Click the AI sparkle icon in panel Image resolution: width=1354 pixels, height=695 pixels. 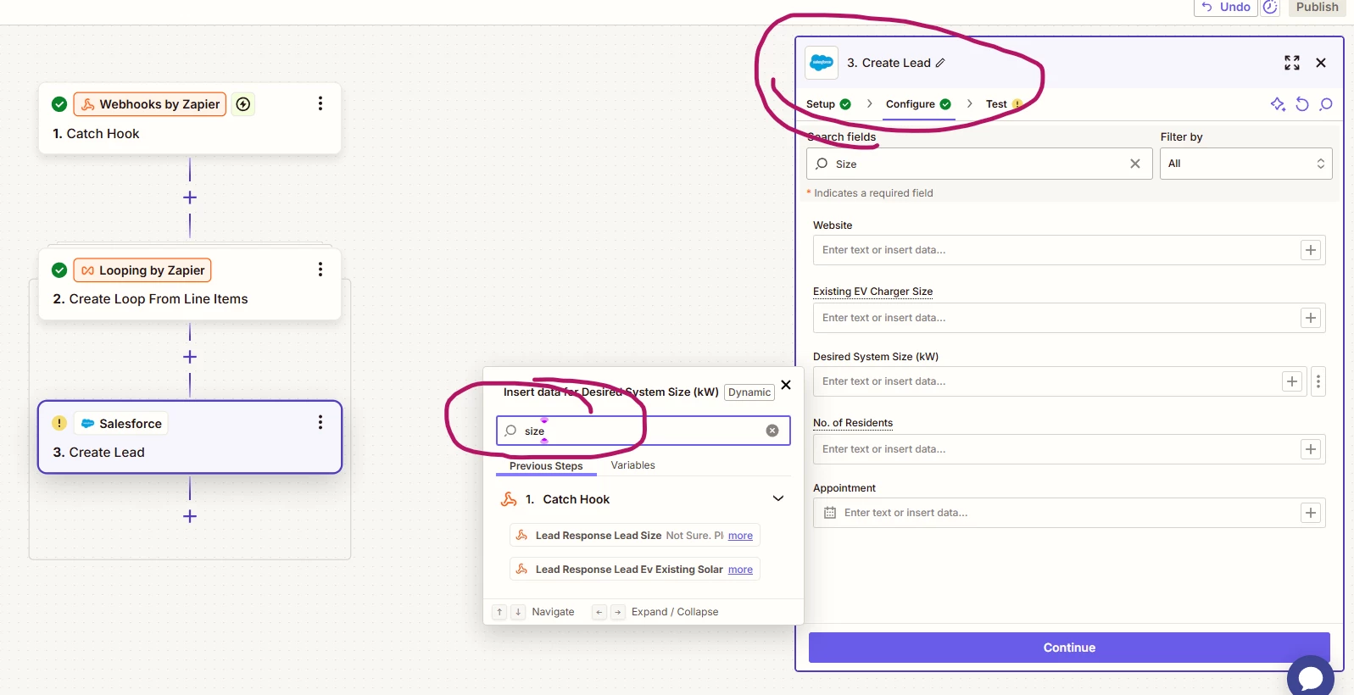[x=1278, y=104]
